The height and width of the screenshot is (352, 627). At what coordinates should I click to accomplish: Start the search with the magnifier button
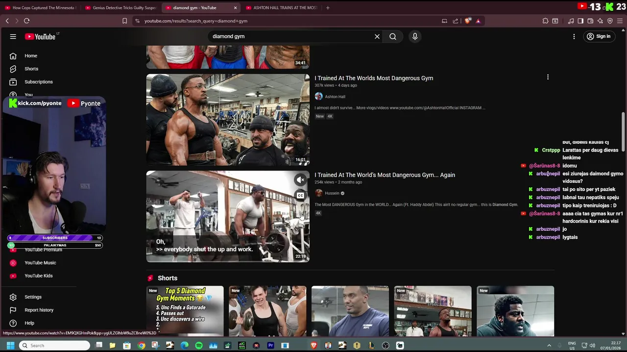point(393,37)
